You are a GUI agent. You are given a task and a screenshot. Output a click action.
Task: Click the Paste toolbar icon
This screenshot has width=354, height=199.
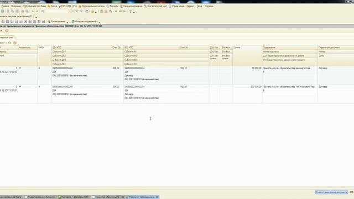tap(17, 11)
